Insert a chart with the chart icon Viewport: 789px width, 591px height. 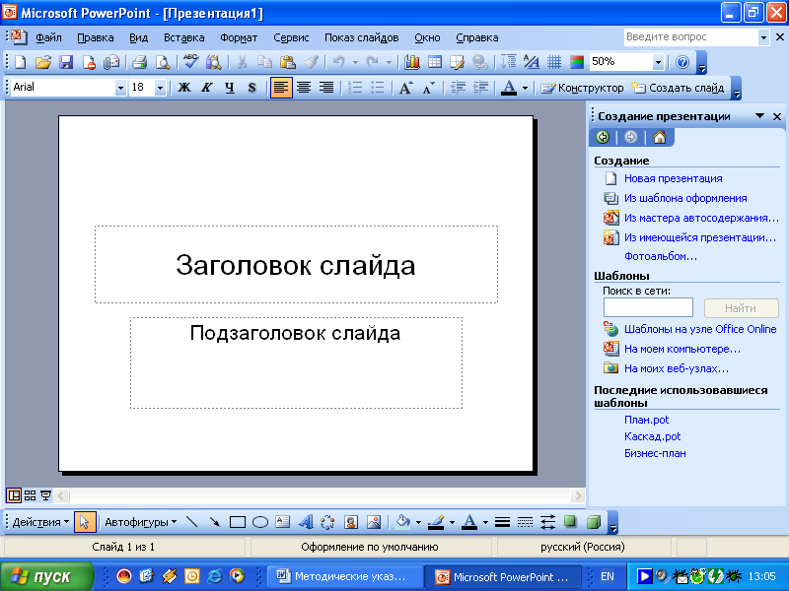coord(411,62)
